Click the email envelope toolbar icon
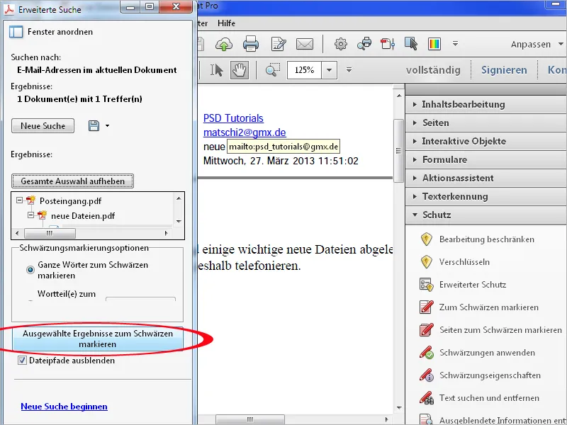Screen dimensions: 567x425 click(x=305, y=44)
